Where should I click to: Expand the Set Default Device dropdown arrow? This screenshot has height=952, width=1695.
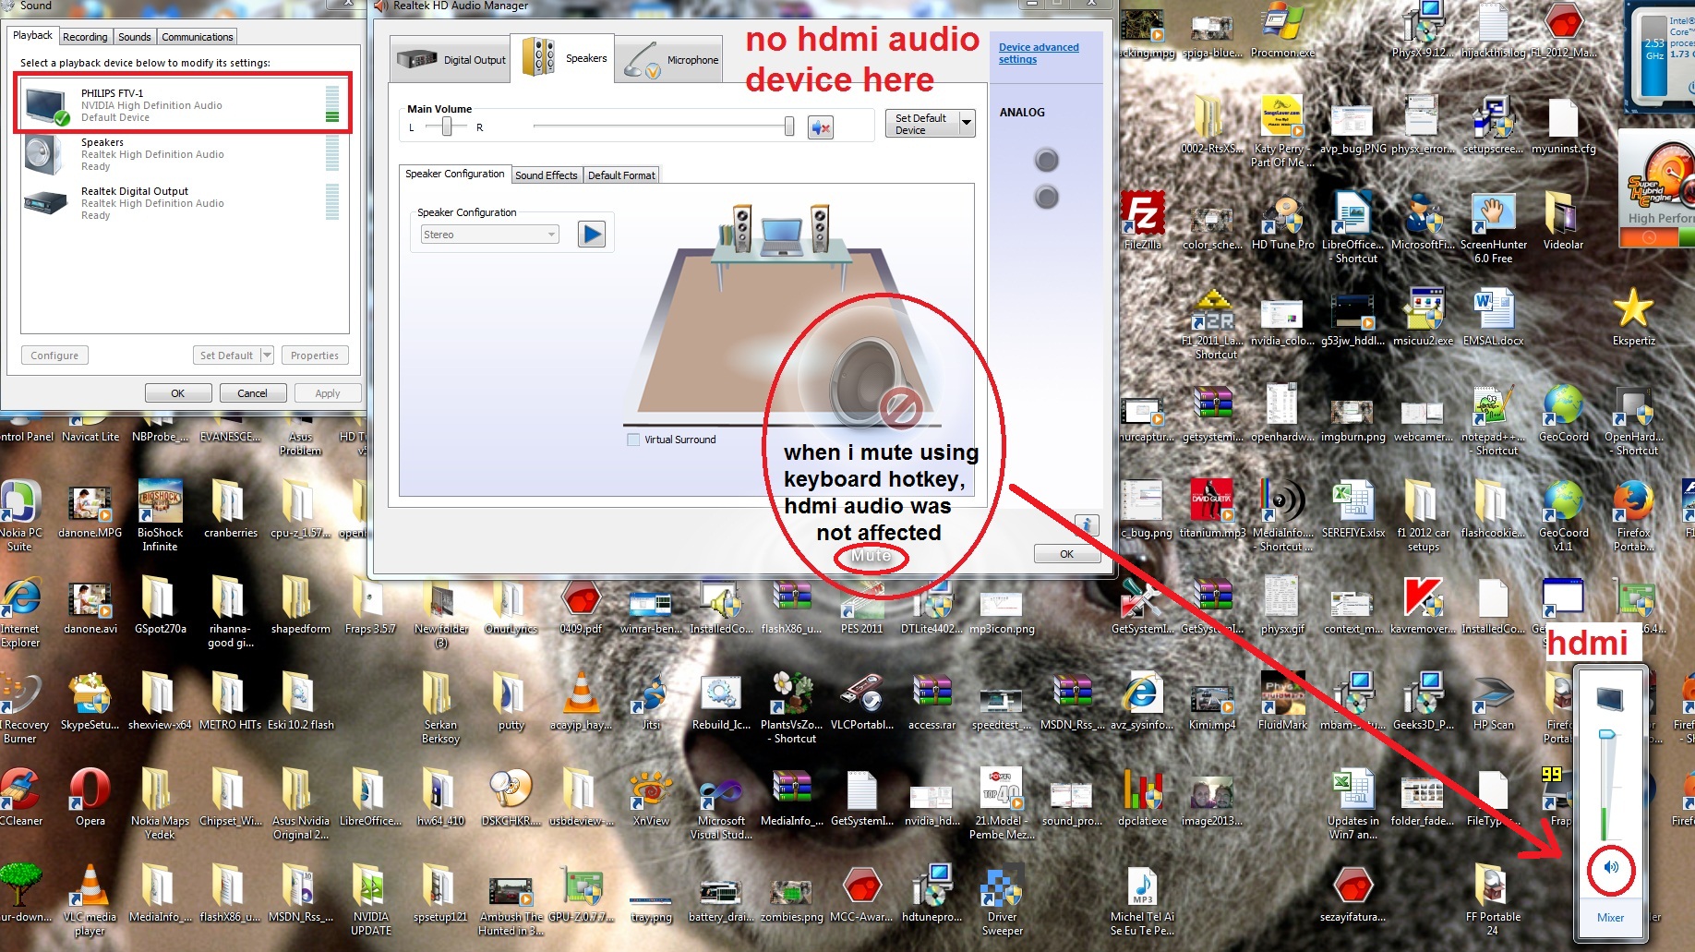[x=967, y=123]
